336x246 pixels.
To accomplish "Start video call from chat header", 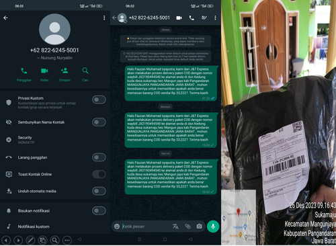I will 179,17.
